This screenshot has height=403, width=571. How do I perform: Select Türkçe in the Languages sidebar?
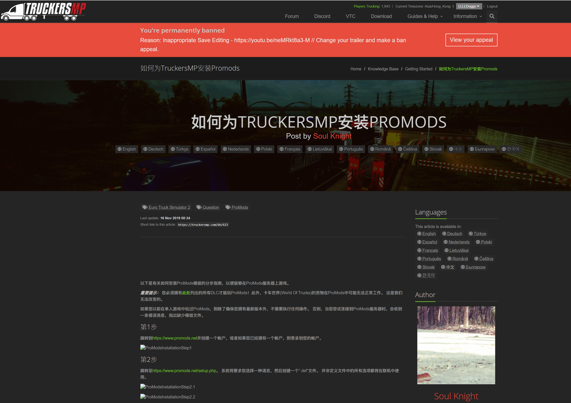(x=477, y=234)
